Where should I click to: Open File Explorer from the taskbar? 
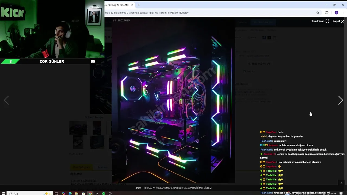pos(77,193)
